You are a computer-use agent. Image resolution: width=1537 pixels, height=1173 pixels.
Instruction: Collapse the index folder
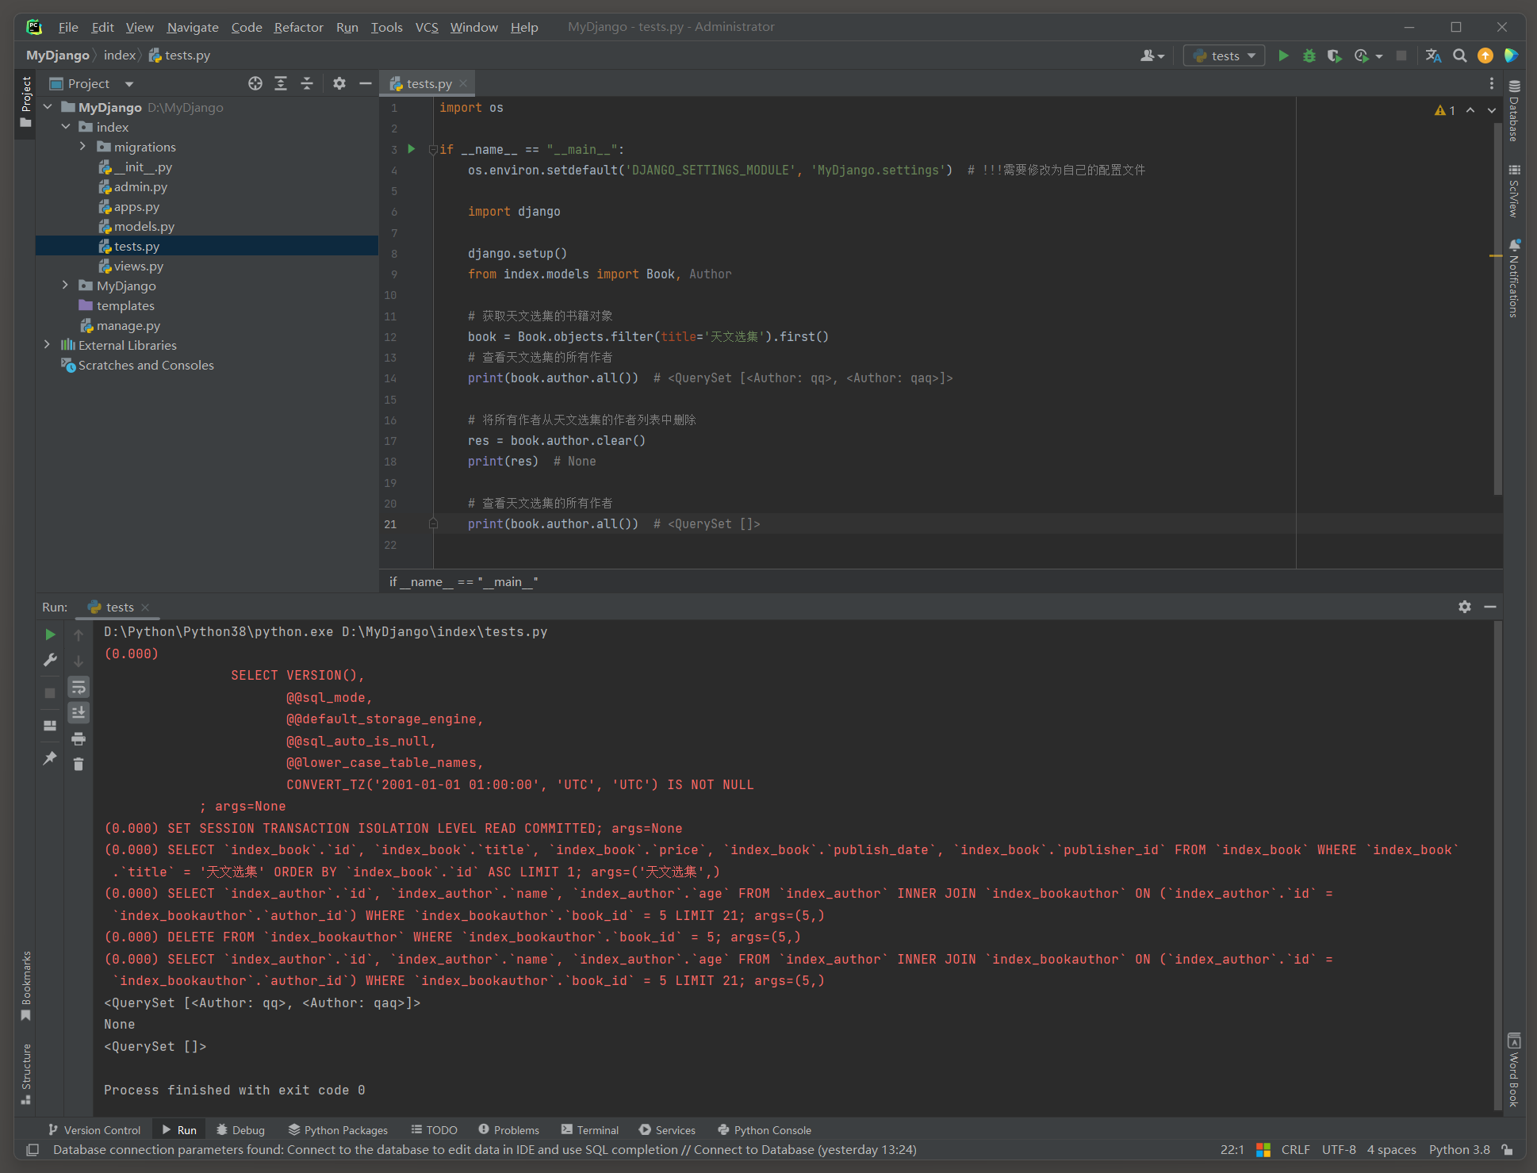pyautogui.click(x=66, y=127)
